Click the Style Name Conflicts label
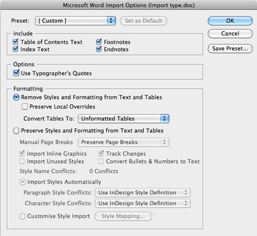The width and height of the screenshot is (257, 236). tap(48, 171)
